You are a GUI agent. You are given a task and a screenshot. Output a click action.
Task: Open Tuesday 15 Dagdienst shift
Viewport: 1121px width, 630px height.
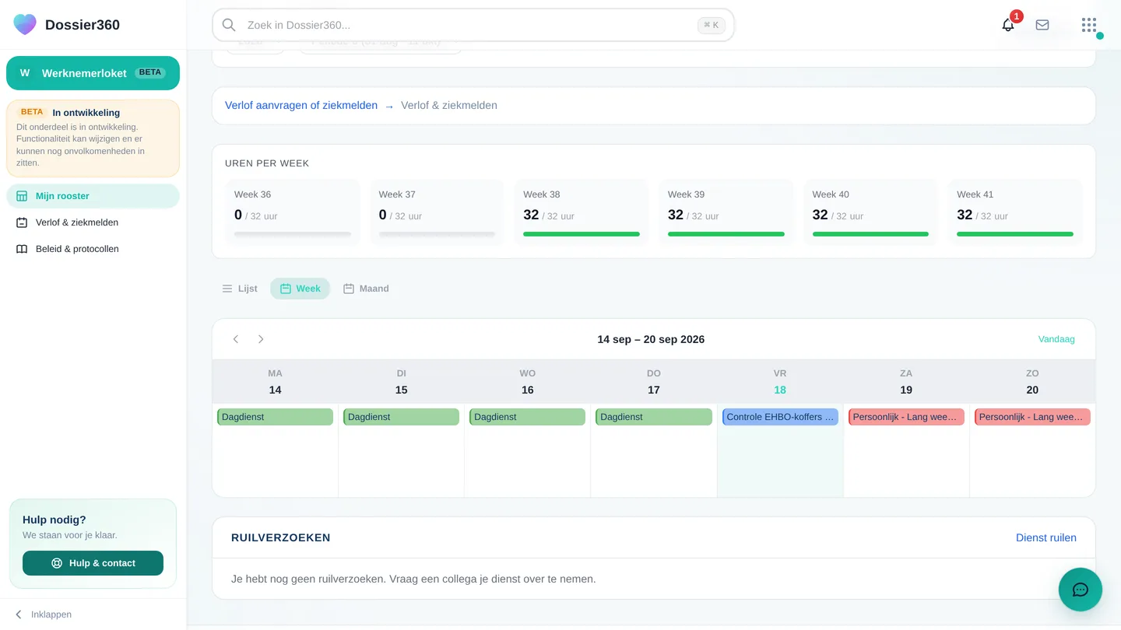click(401, 417)
